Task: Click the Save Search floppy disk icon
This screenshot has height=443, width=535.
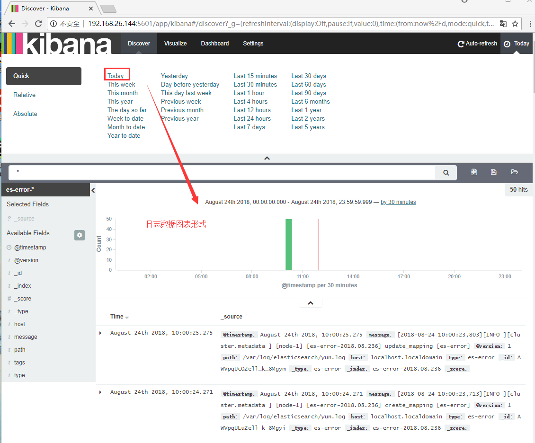Action: (494, 172)
